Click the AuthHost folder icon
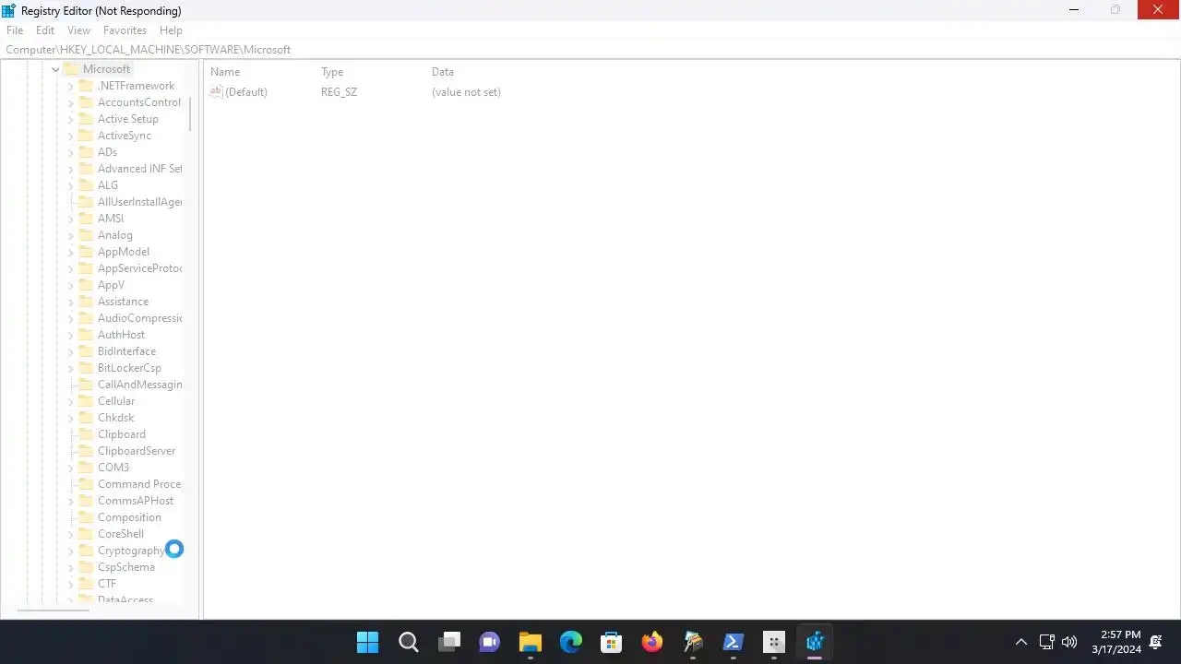The width and height of the screenshot is (1181, 664). click(86, 335)
